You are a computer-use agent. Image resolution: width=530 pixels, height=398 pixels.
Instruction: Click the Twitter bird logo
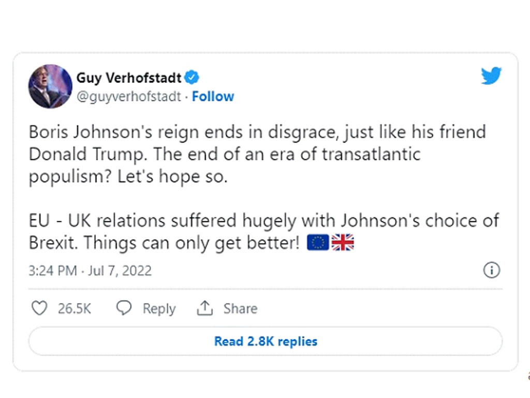491,76
